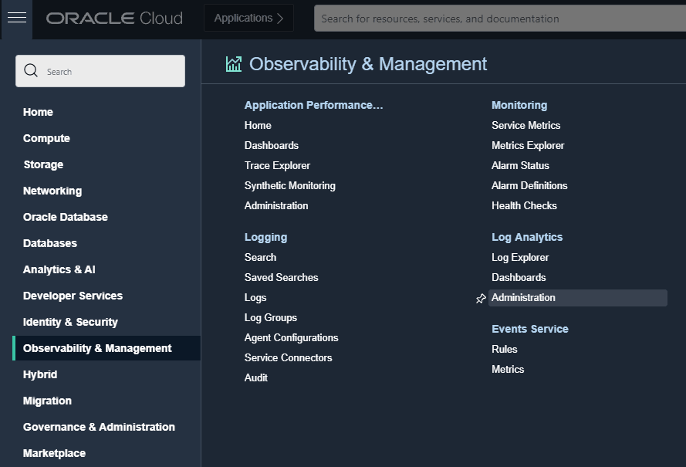Click the Events Service Rules link
This screenshot has width=686, height=467.
point(504,349)
